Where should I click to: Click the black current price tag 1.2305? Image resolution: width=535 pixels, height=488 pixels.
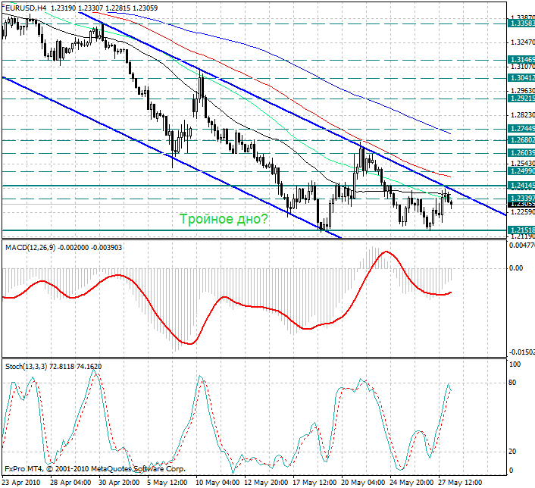521,205
